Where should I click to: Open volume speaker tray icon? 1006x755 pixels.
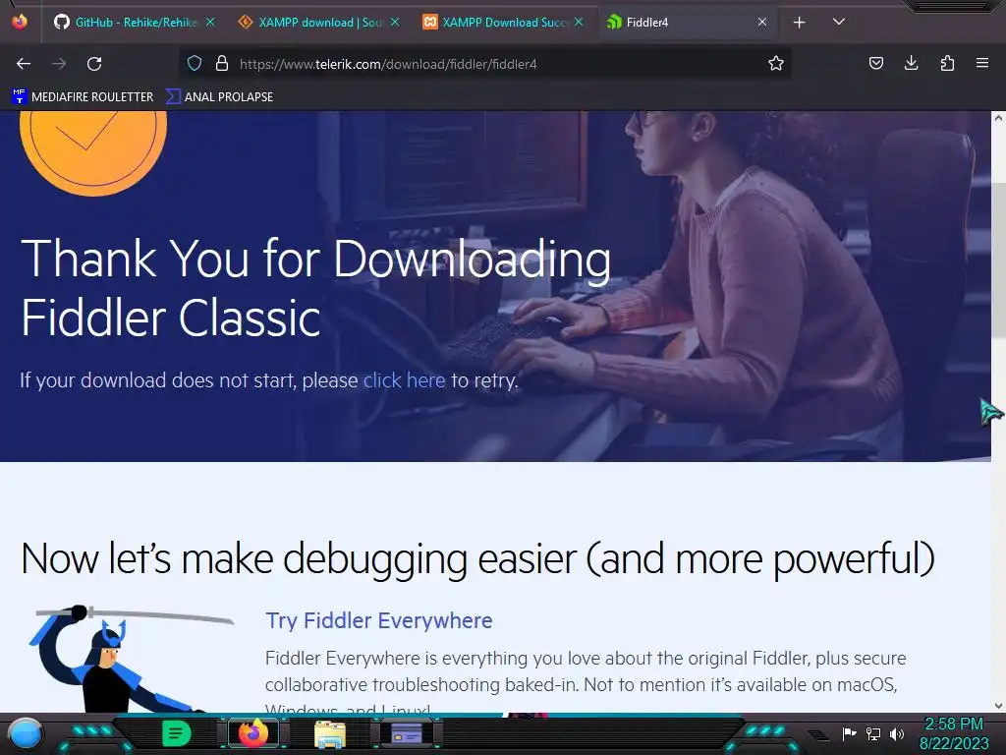tap(897, 733)
